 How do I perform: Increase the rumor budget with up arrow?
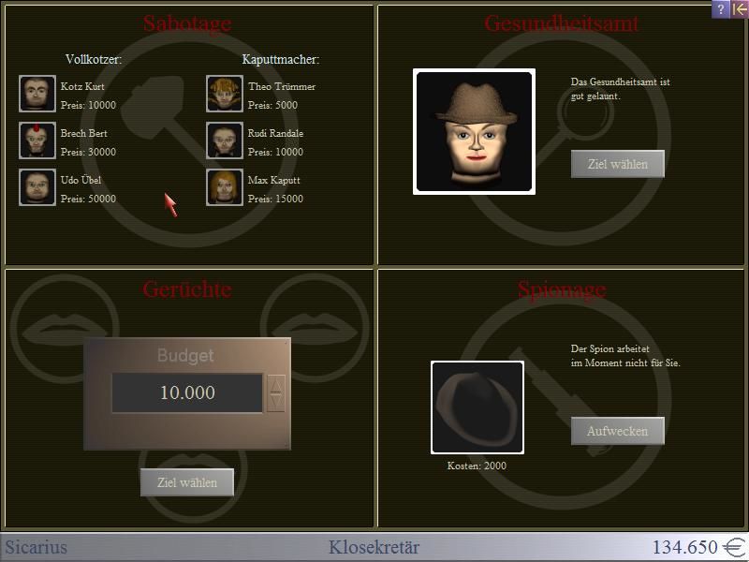click(x=276, y=385)
